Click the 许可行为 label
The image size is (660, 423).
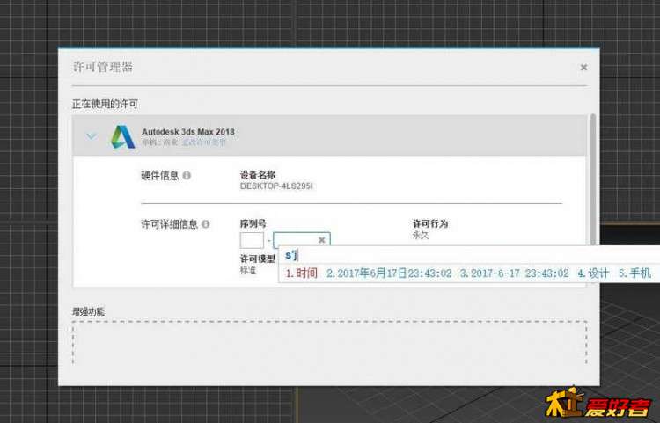(430, 223)
